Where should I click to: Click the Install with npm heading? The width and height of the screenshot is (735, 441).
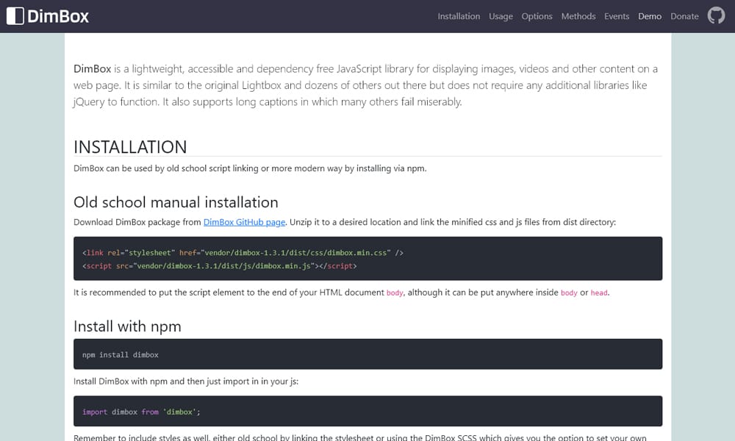click(127, 326)
